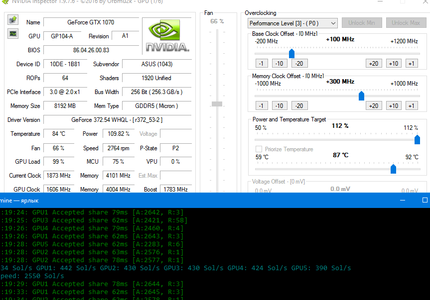Viewport: 430px width, 300px height.
Task: Click the NVIDIA logo image
Action: coord(167,36)
